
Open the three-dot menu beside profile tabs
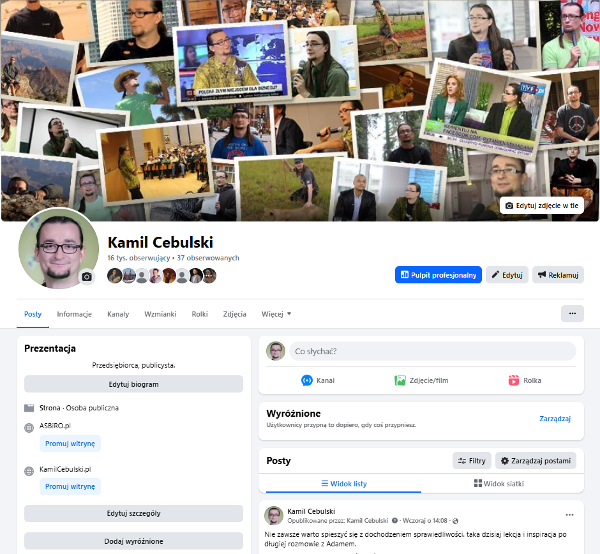tap(572, 313)
